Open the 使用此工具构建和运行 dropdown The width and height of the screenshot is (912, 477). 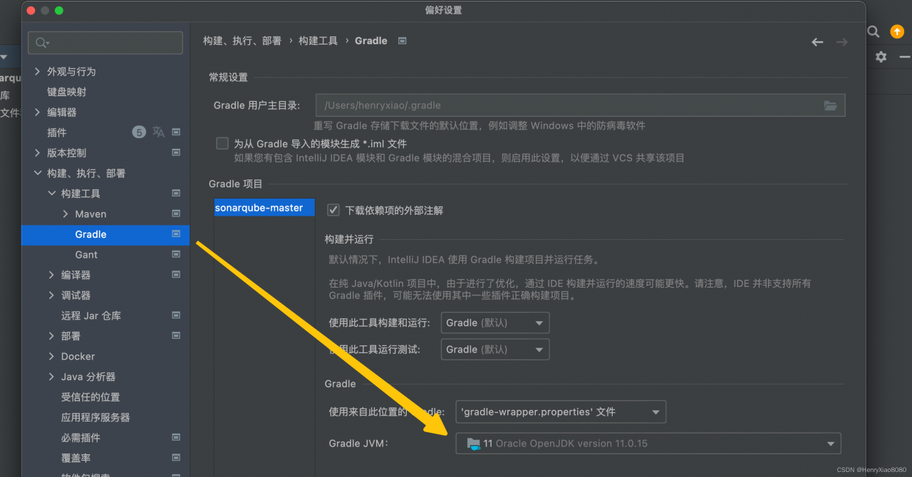click(x=495, y=323)
